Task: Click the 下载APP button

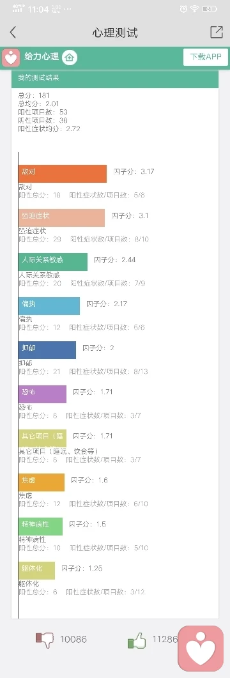Action: click(x=206, y=57)
